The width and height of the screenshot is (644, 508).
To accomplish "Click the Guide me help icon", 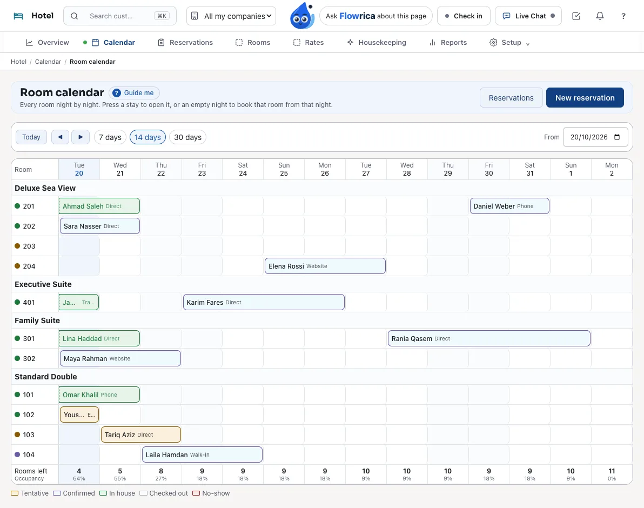I will [x=117, y=93].
